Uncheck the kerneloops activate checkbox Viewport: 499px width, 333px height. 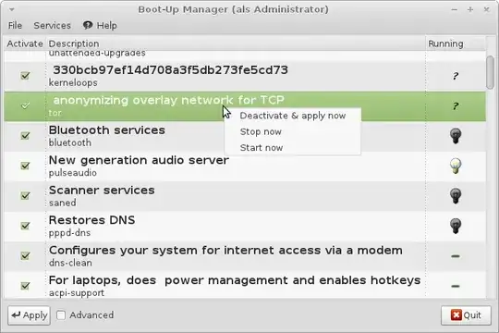25,76
